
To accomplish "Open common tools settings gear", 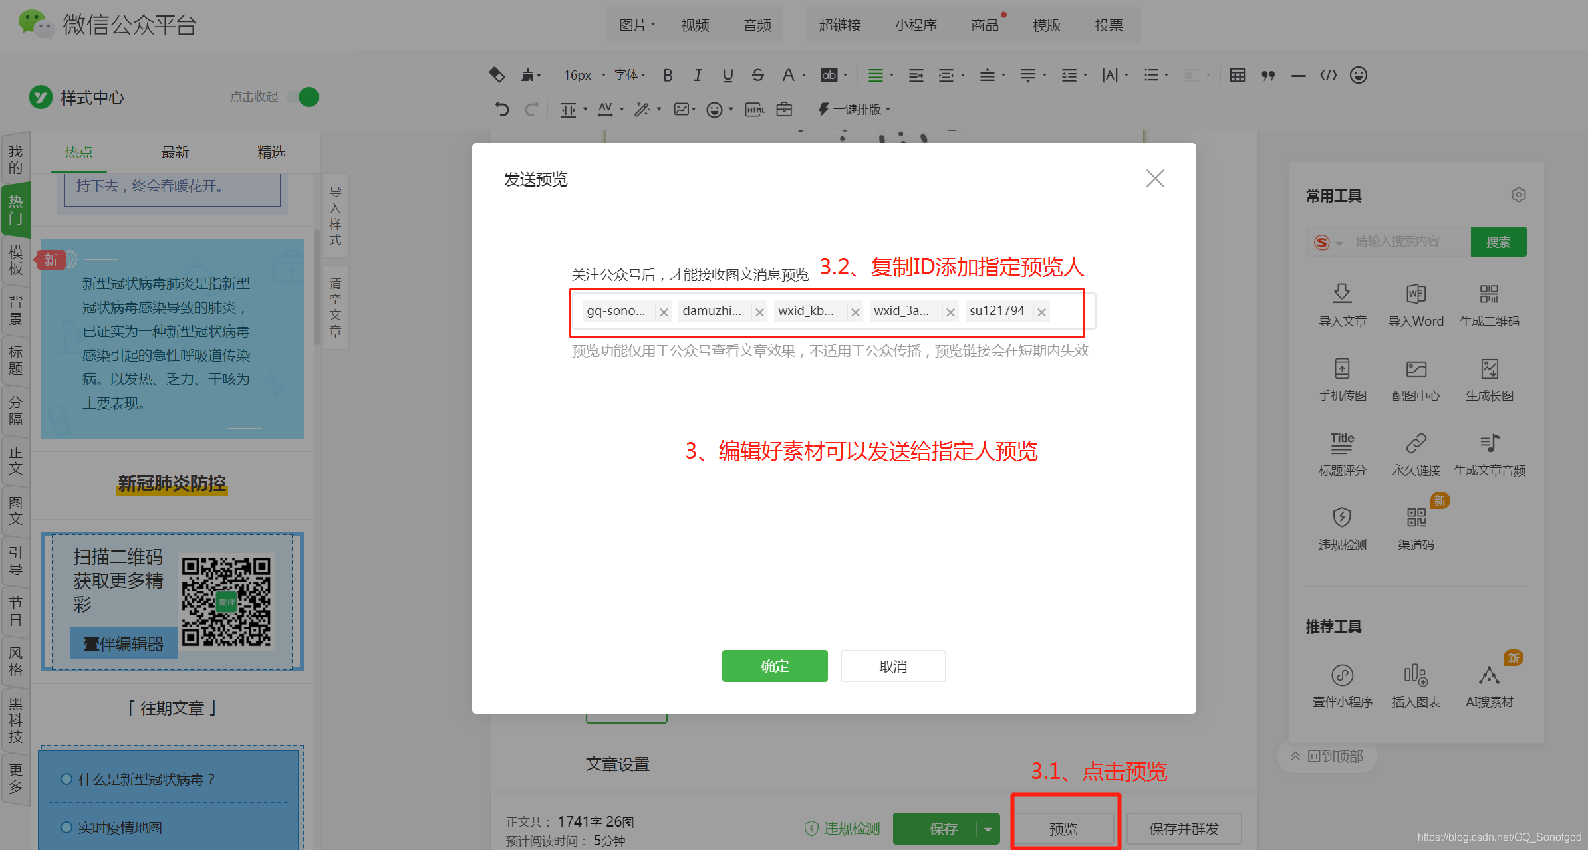I will pos(1518,195).
